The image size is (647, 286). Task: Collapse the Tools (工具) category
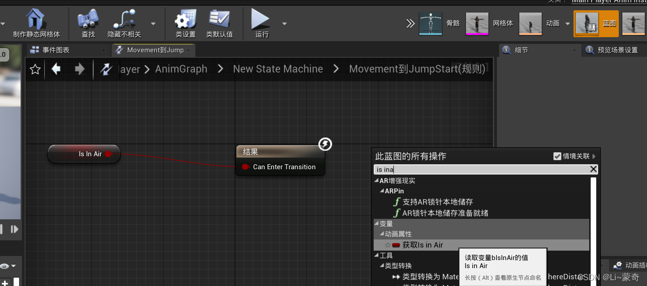[x=377, y=256]
